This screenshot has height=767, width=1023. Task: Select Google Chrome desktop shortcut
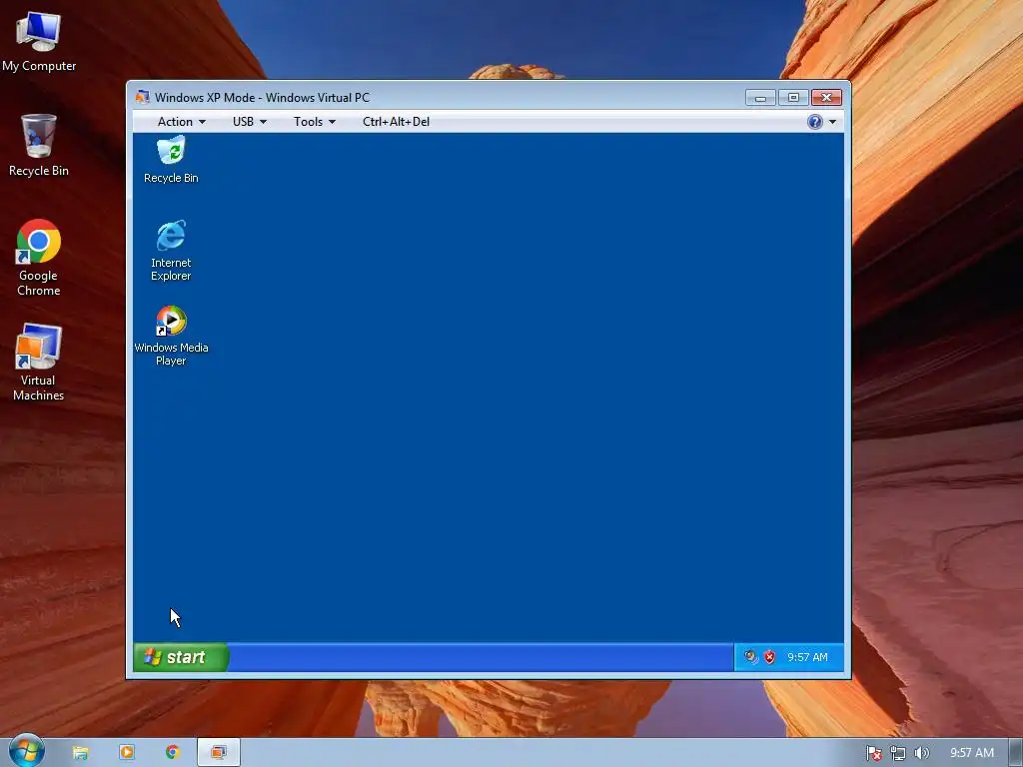coord(39,257)
